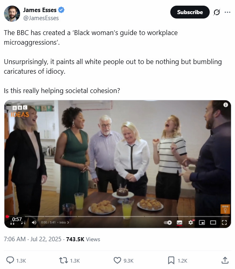235x269 pixels.
Task: Repost this tweet via retweet icon
Action: [63, 260]
